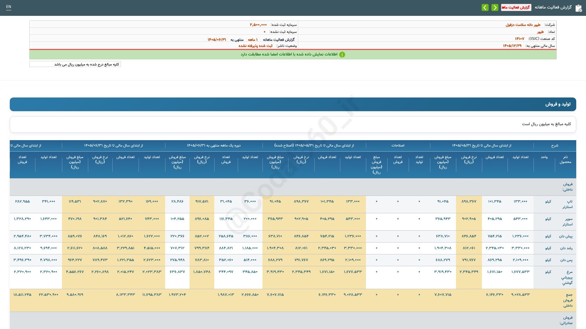Click the شرح column group header
Image resolution: width=586 pixels, height=329 pixels.
555,146
